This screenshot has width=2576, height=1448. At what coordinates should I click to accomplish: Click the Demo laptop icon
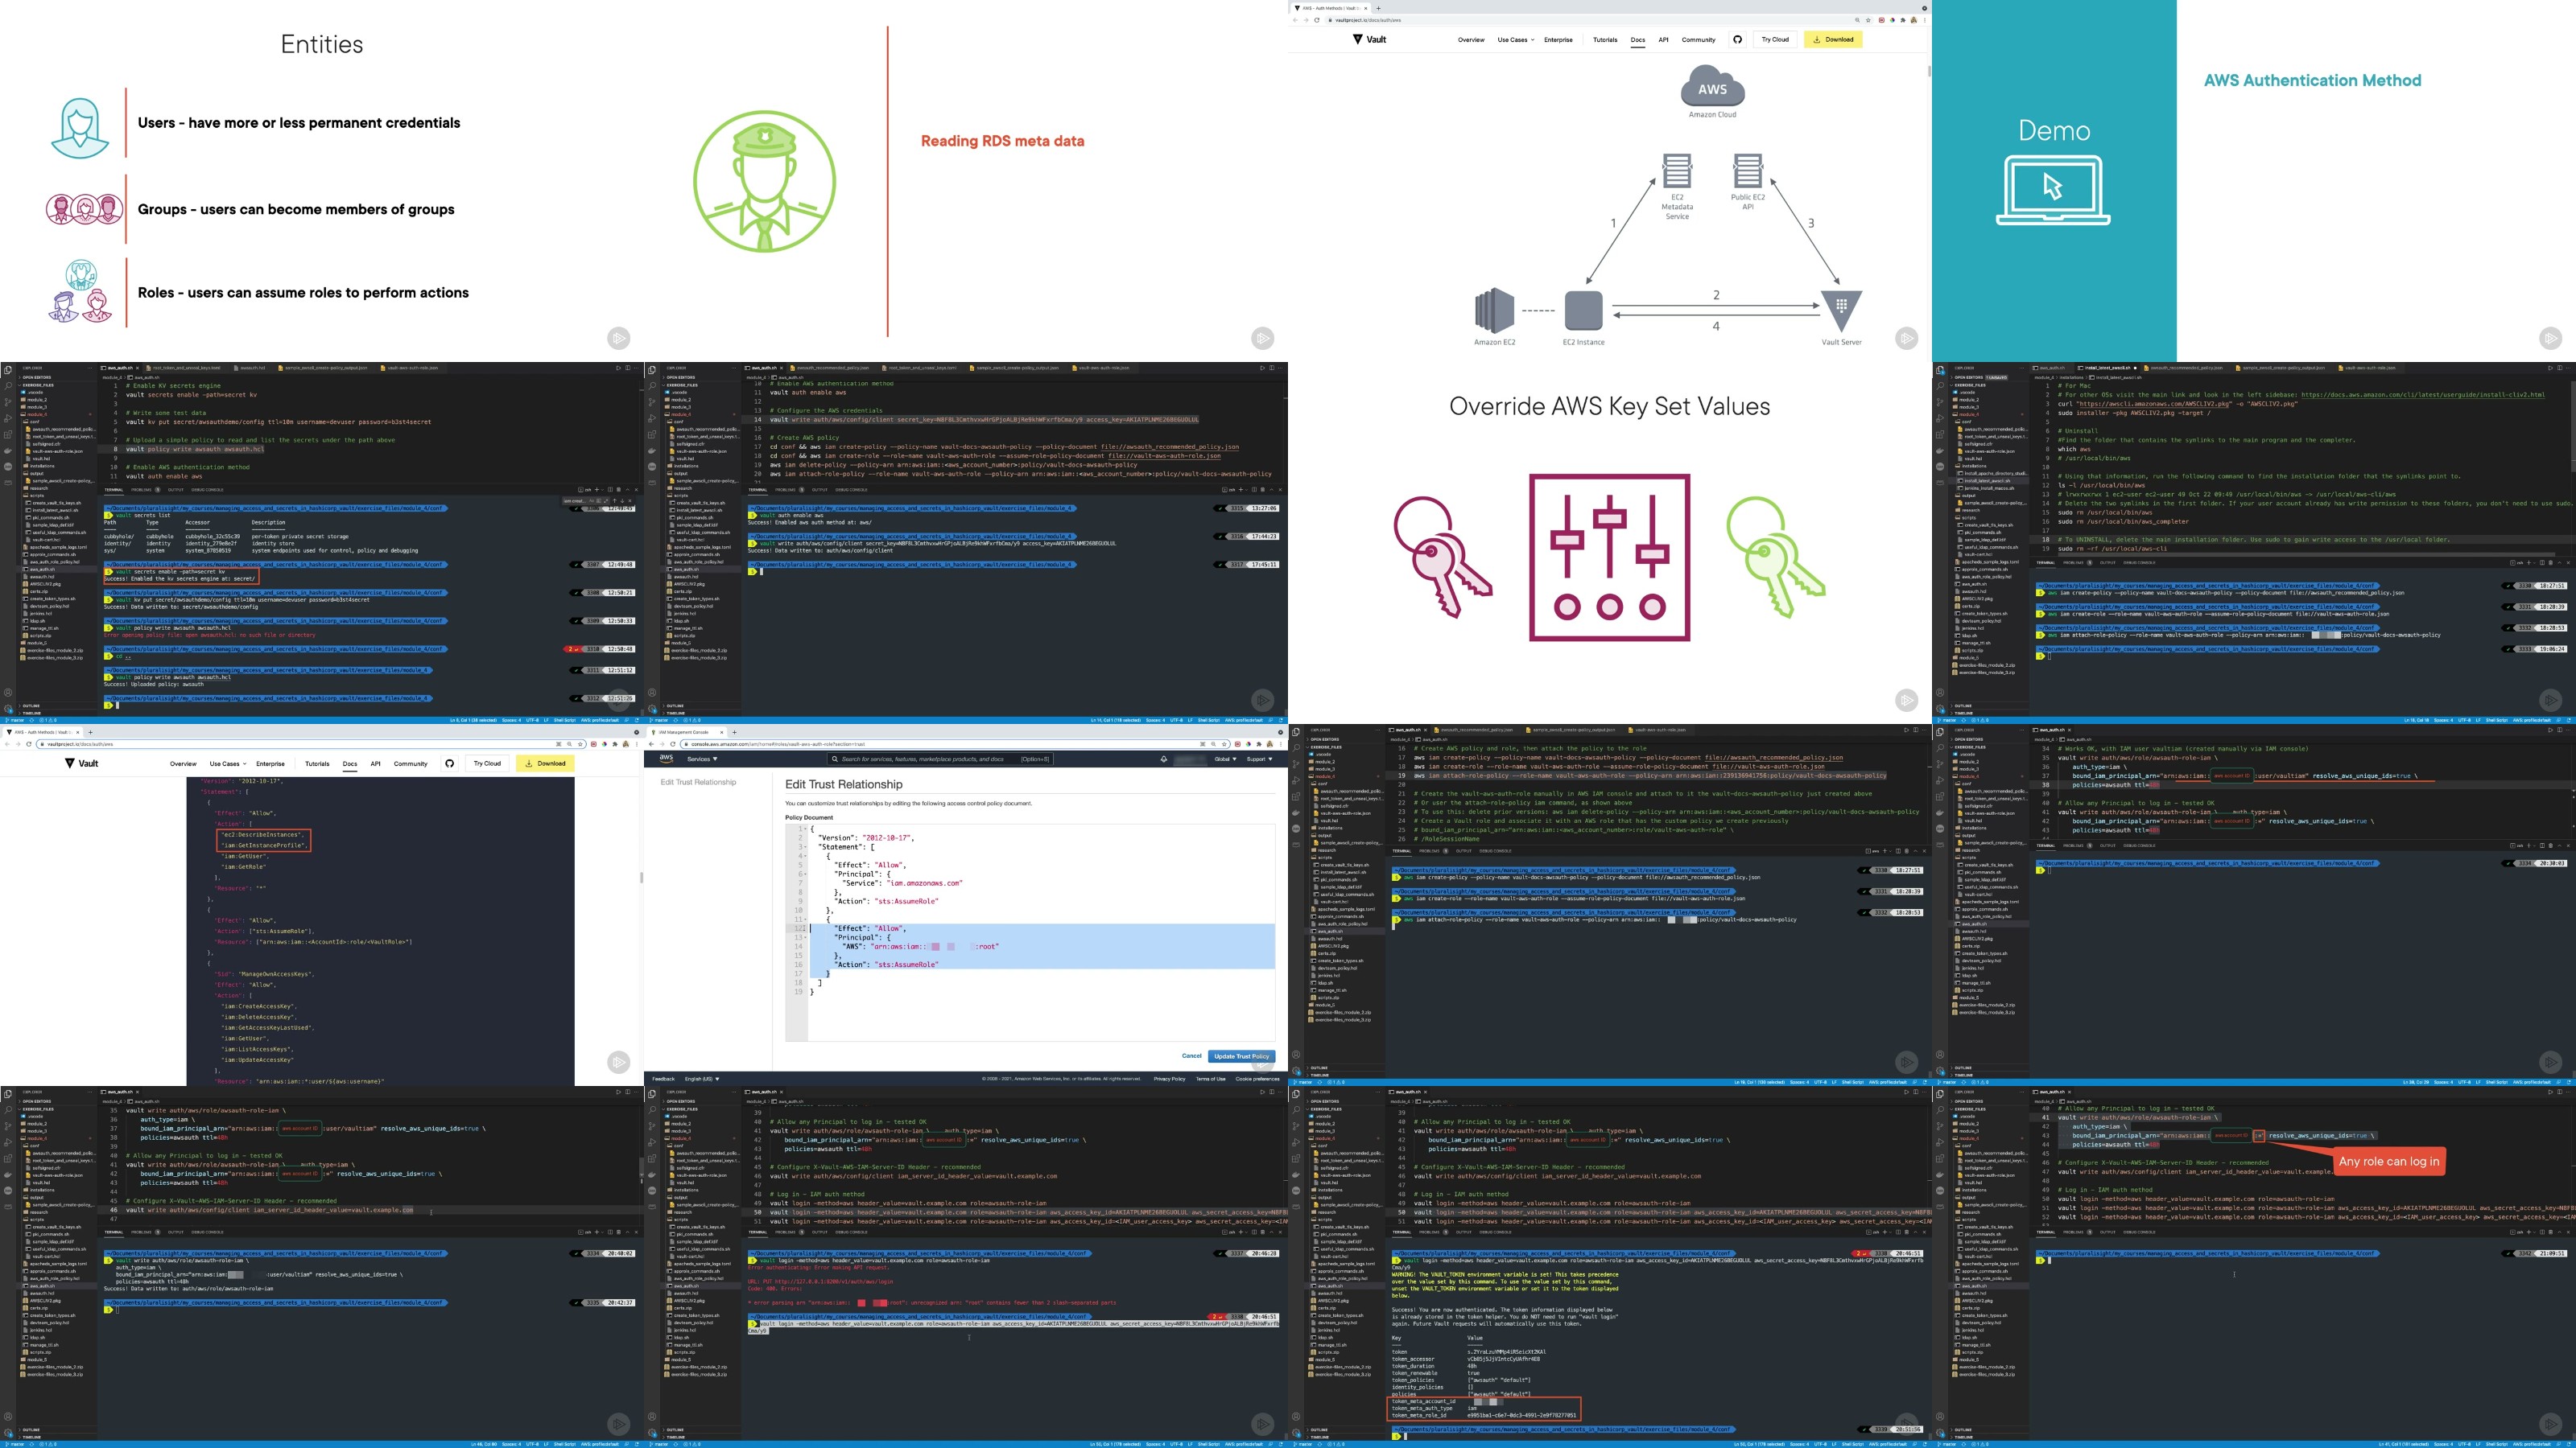[x=2053, y=188]
